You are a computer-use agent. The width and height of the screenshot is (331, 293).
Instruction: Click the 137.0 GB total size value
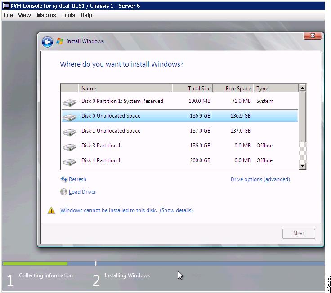(200, 131)
